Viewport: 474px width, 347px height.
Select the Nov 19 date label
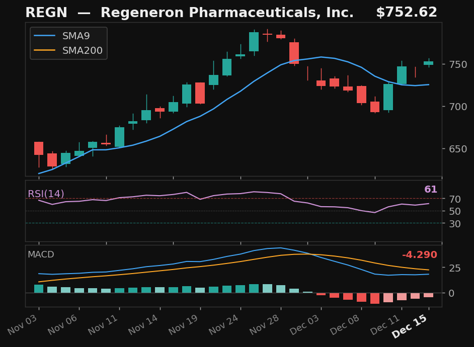pos(184,325)
